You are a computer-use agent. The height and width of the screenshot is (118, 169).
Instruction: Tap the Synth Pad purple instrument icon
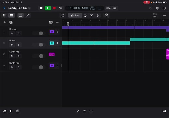[52, 66]
